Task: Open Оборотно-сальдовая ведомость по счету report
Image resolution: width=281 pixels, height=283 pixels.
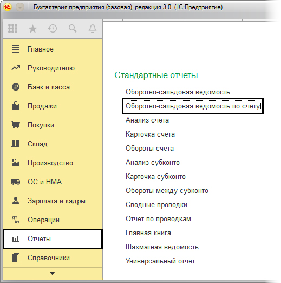Action: click(x=193, y=106)
